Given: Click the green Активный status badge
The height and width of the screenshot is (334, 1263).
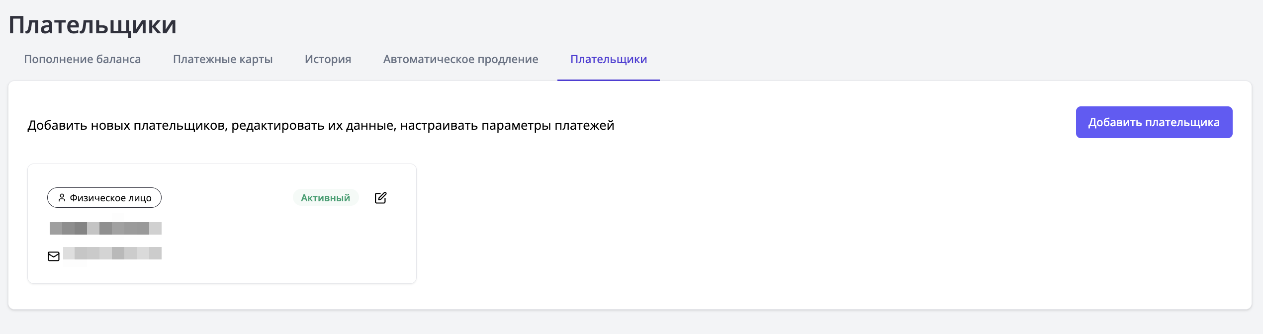Looking at the screenshot, I should (325, 198).
